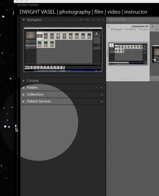Set Navigator zoom to FILL
The width and height of the screenshot is (159, 196).
pyautogui.click(x=87, y=20)
